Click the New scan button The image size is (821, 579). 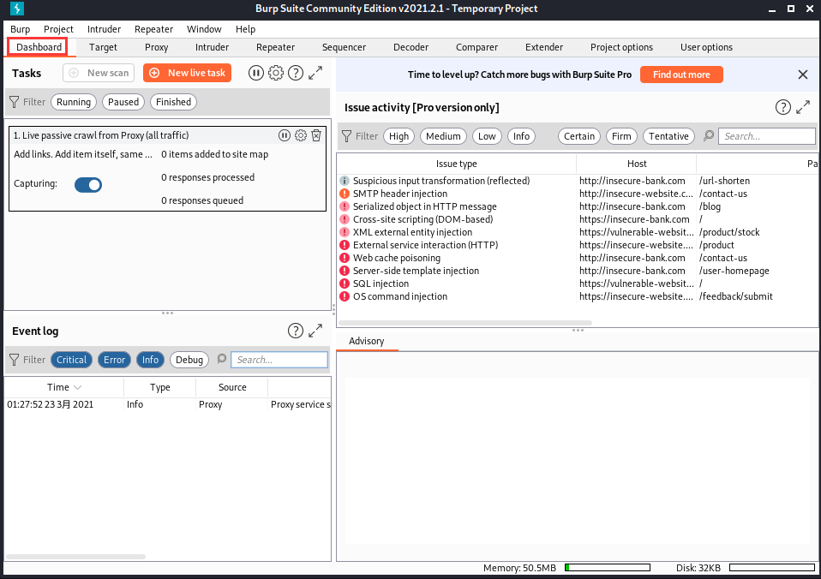click(99, 73)
